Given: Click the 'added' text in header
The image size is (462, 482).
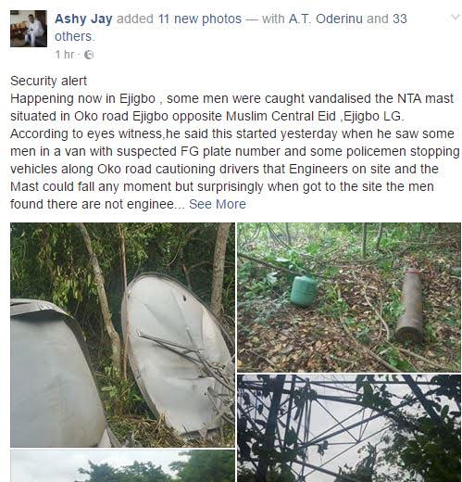Looking at the screenshot, I should coord(135,19).
